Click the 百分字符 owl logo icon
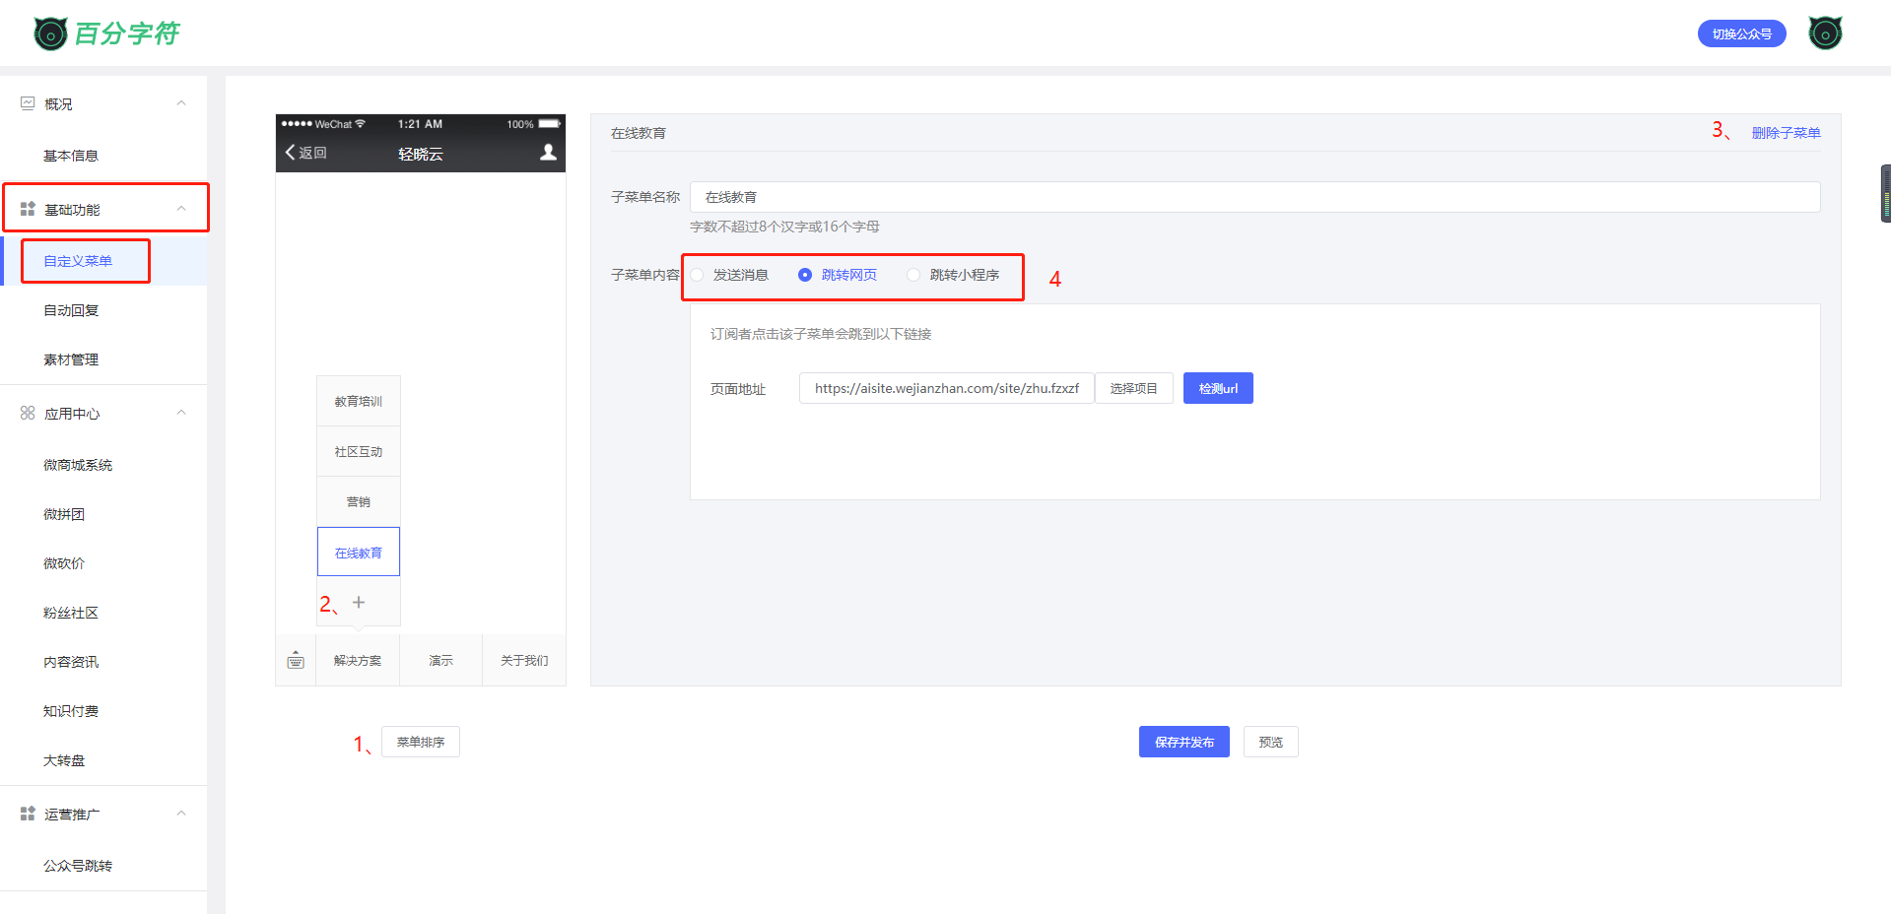This screenshot has height=914, width=1891. tap(50, 33)
